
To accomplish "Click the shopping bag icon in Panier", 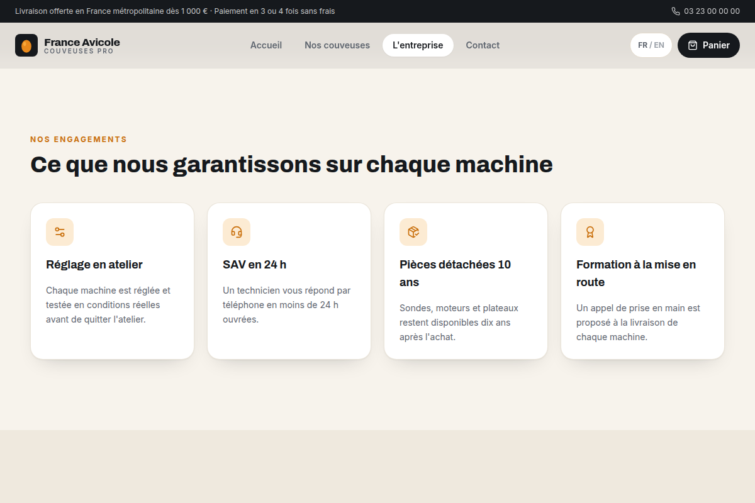I will [693, 45].
